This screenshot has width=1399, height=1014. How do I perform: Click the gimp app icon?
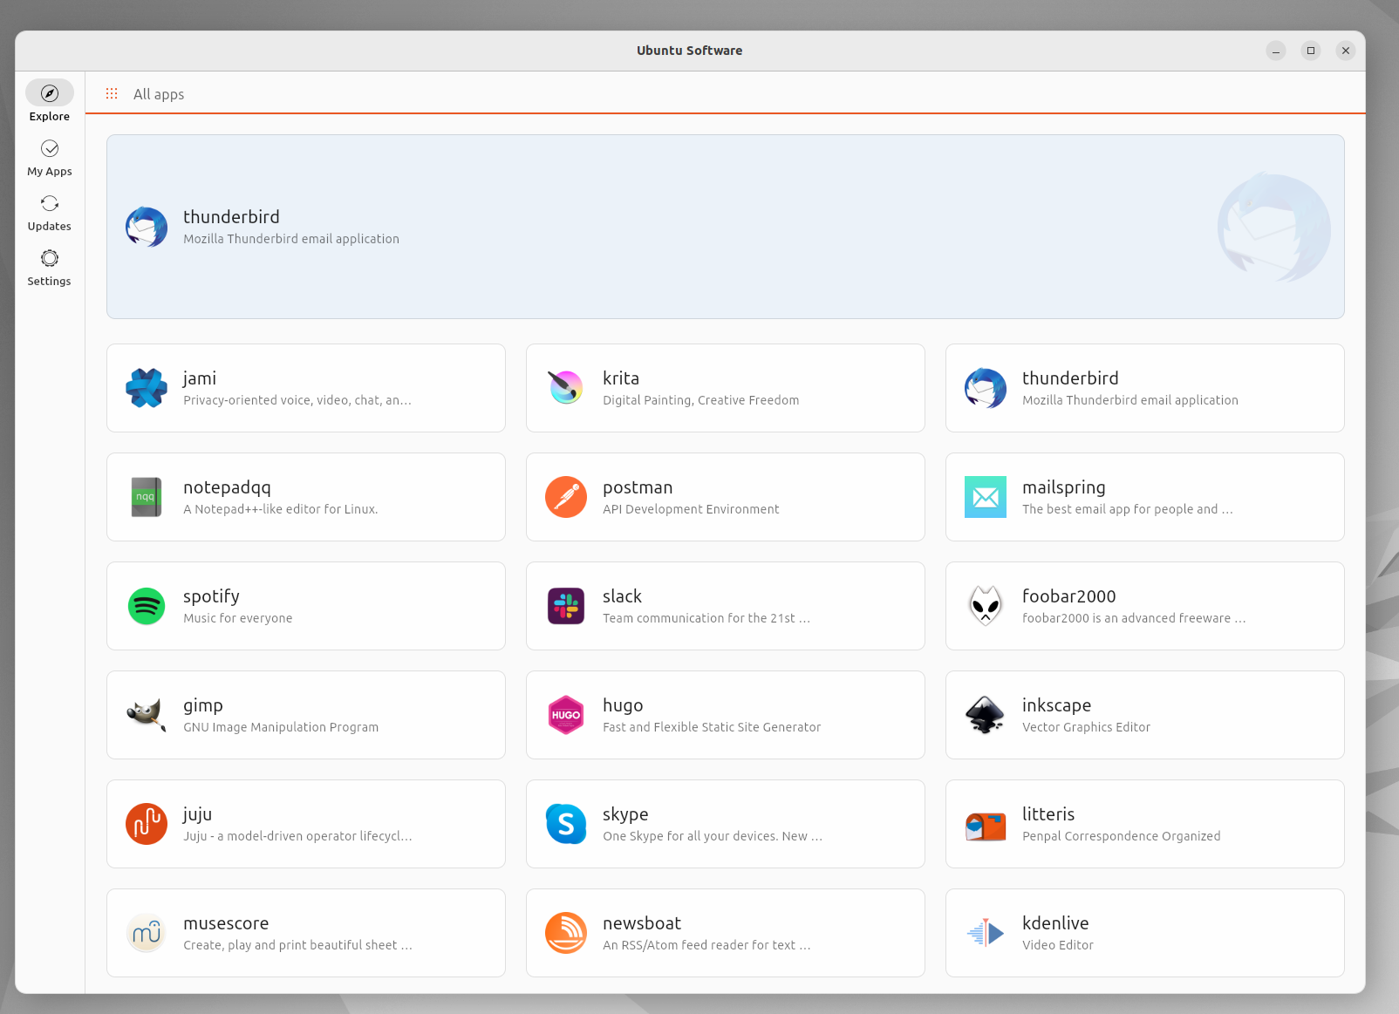coord(147,715)
